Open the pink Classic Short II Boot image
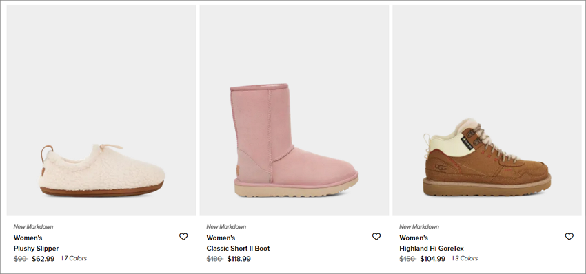This screenshot has width=586, height=274. pyautogui.click(x=294, y=110)
